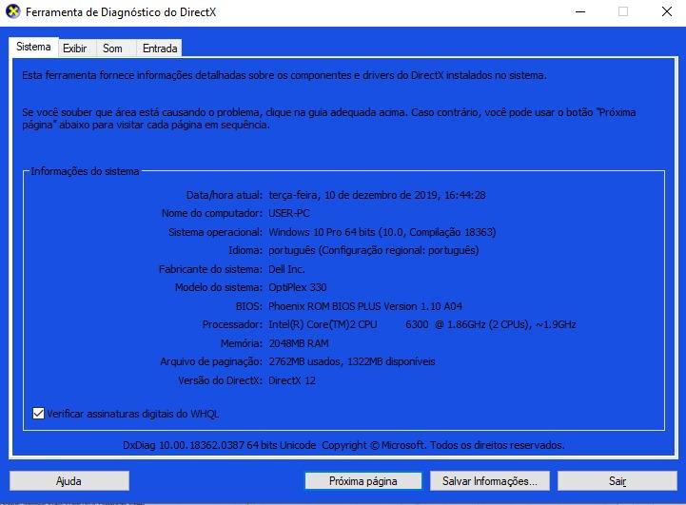The height and width of the screenshot is (505, 686).
Task: Click 'Phoenix ROM BIOS PLUS Version 1.10 A04'
Action: coord(365,306)
